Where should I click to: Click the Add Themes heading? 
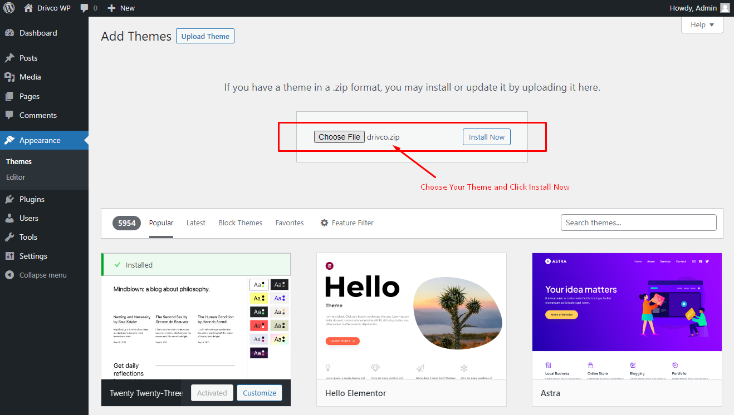(x=136, y=36)
